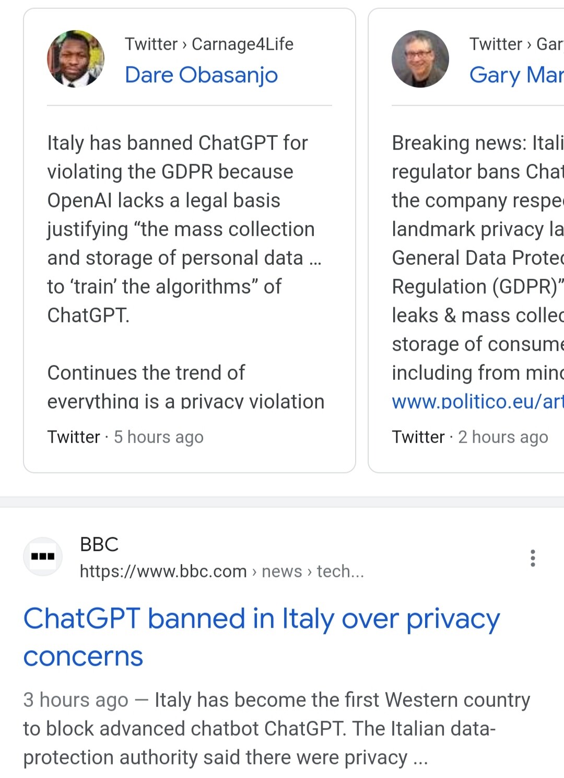Tap the politico.eu link in the tweet

click(477, 401)
